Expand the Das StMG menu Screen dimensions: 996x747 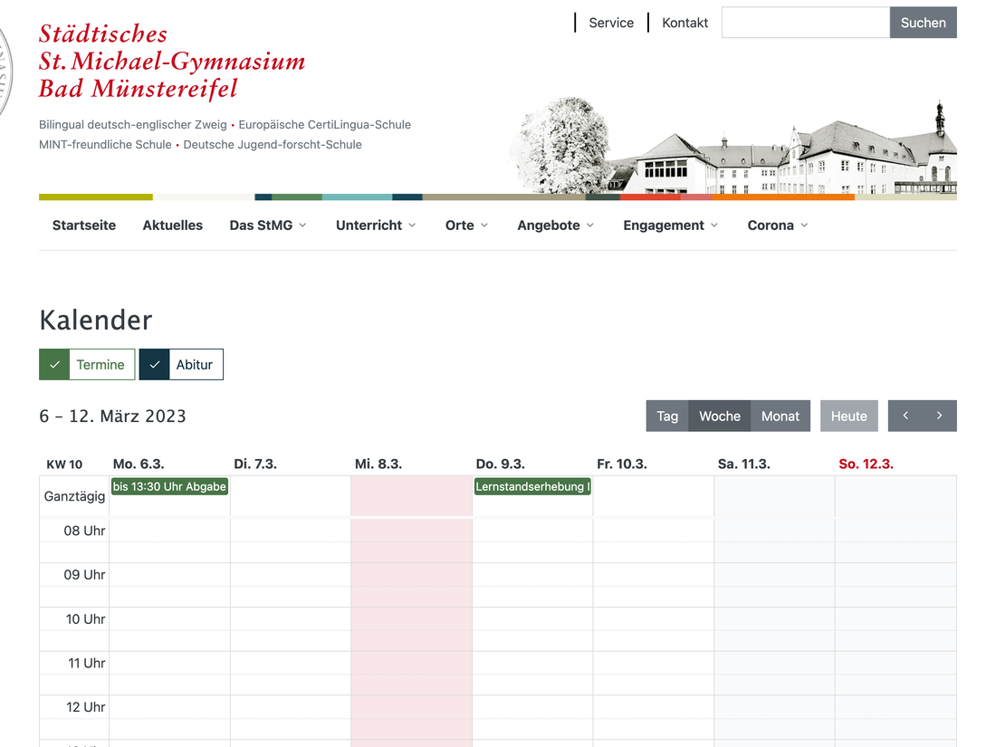click(267, 225)
